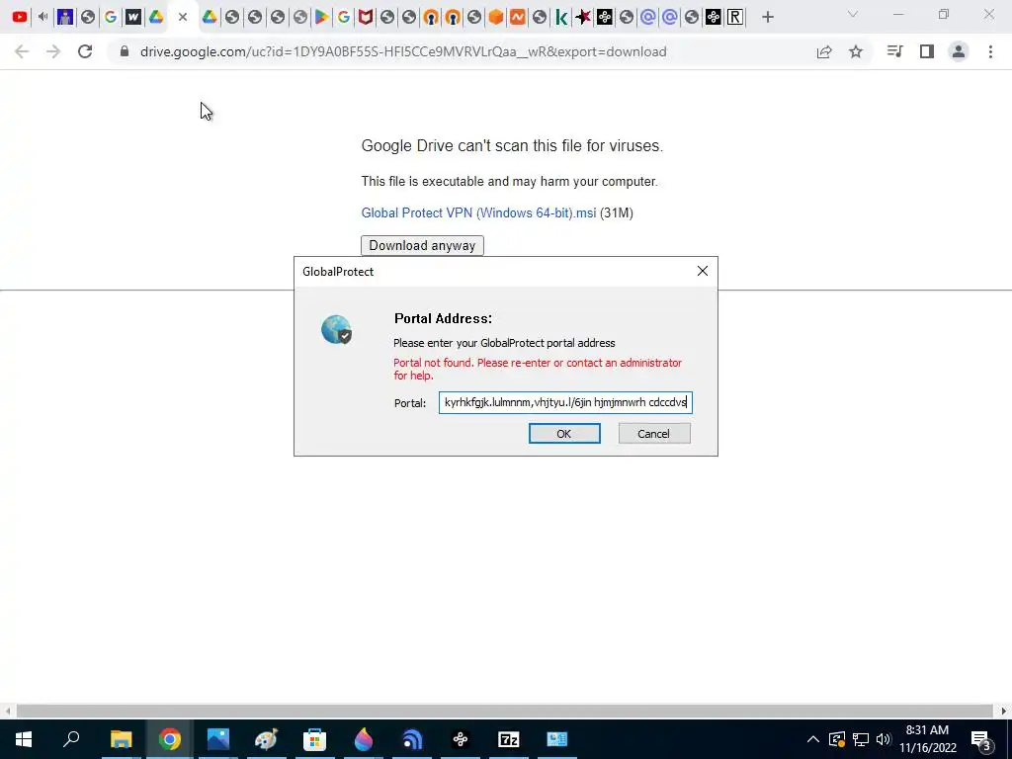
Task: Open the clock showing 8:31 AM
Action: pos(927,739)
